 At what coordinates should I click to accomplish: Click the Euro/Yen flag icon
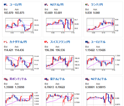tap(6, 5)
